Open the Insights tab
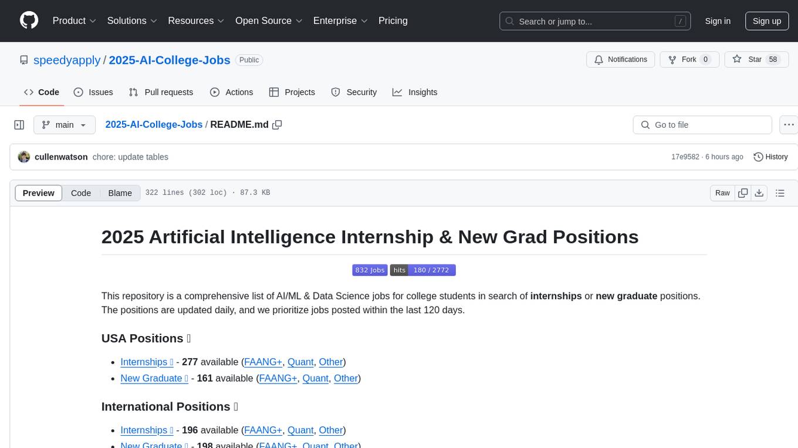Image resolution: width=798 pixels, height=448 pixels. click(415, 92)
